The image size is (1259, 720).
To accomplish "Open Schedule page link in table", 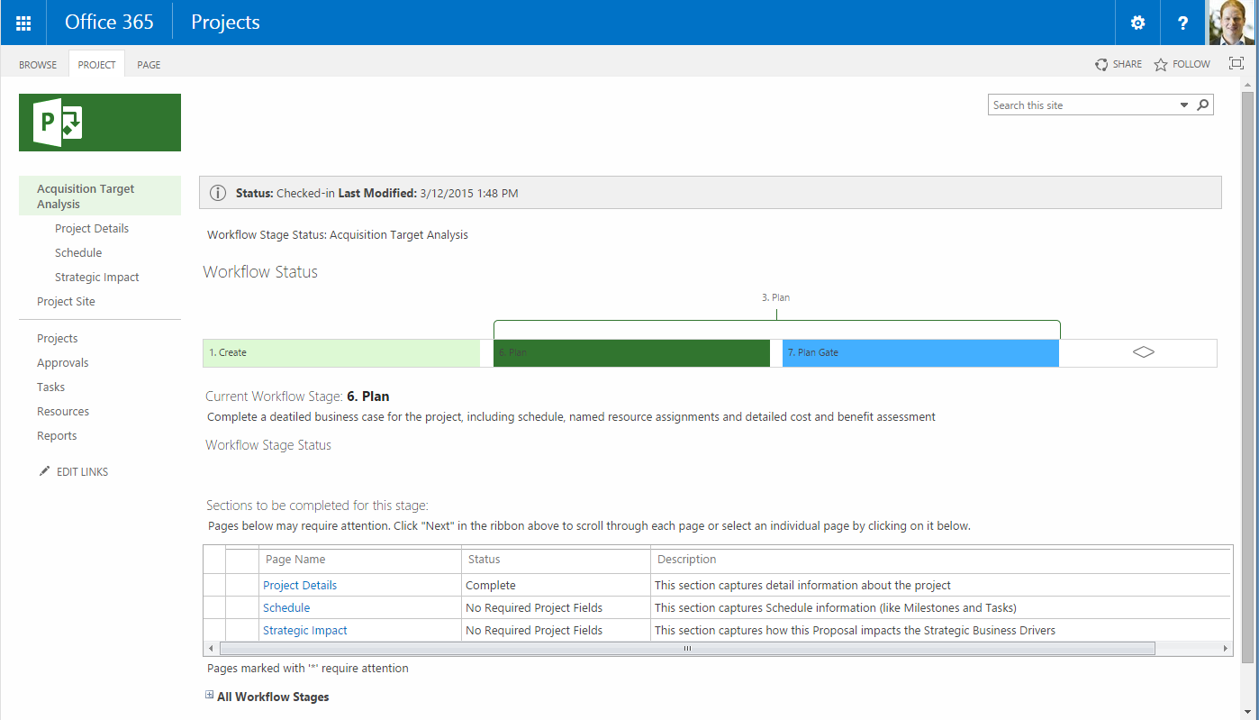I will point(286,608).
